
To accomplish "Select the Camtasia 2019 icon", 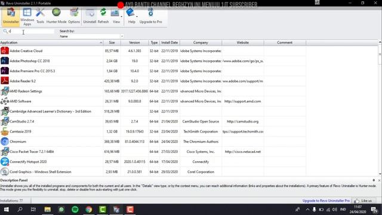I will coord(5,131).
